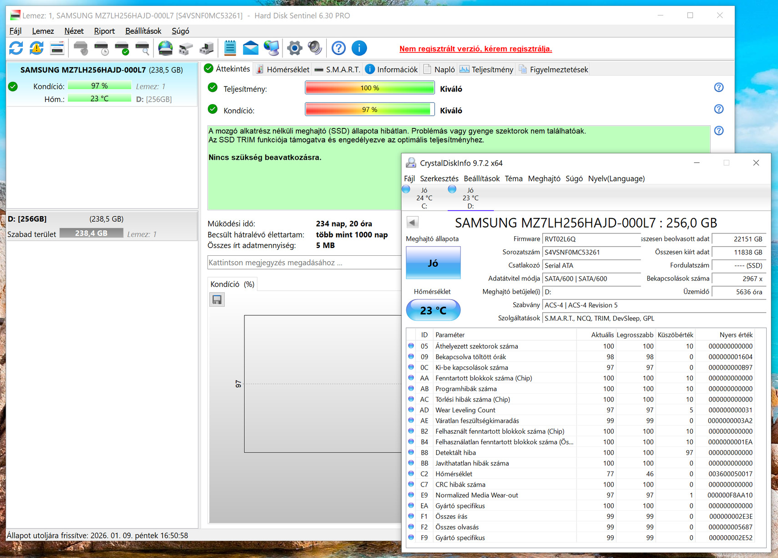This screenshot has height=558, width=778.
Task: Select the SAMSUNG MZ7LH256HAJD-000L7 disk in left panel
Action: [x=101, y=84]
